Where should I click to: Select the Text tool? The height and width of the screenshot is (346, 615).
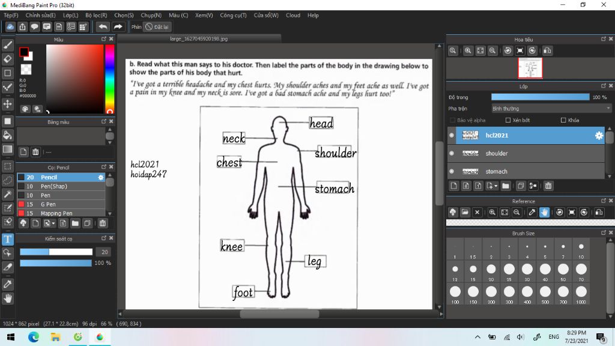coord(7,239)
